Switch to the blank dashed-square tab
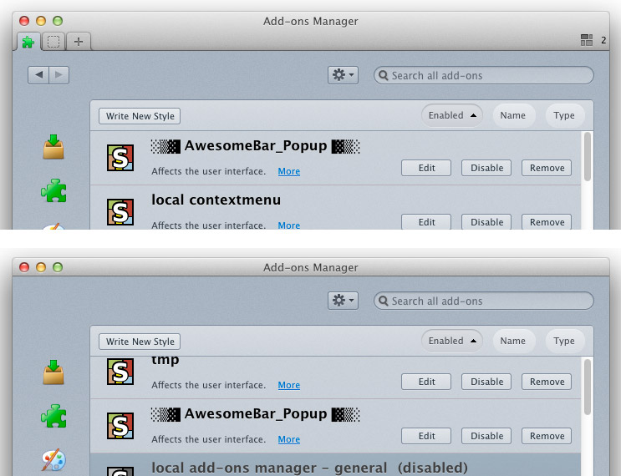Viewport: 621px width, 476px height. click(x=53, y=42)
